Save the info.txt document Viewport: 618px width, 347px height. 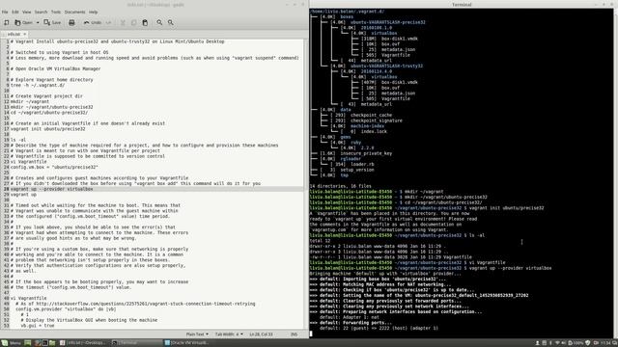click(x=52, y=22)
